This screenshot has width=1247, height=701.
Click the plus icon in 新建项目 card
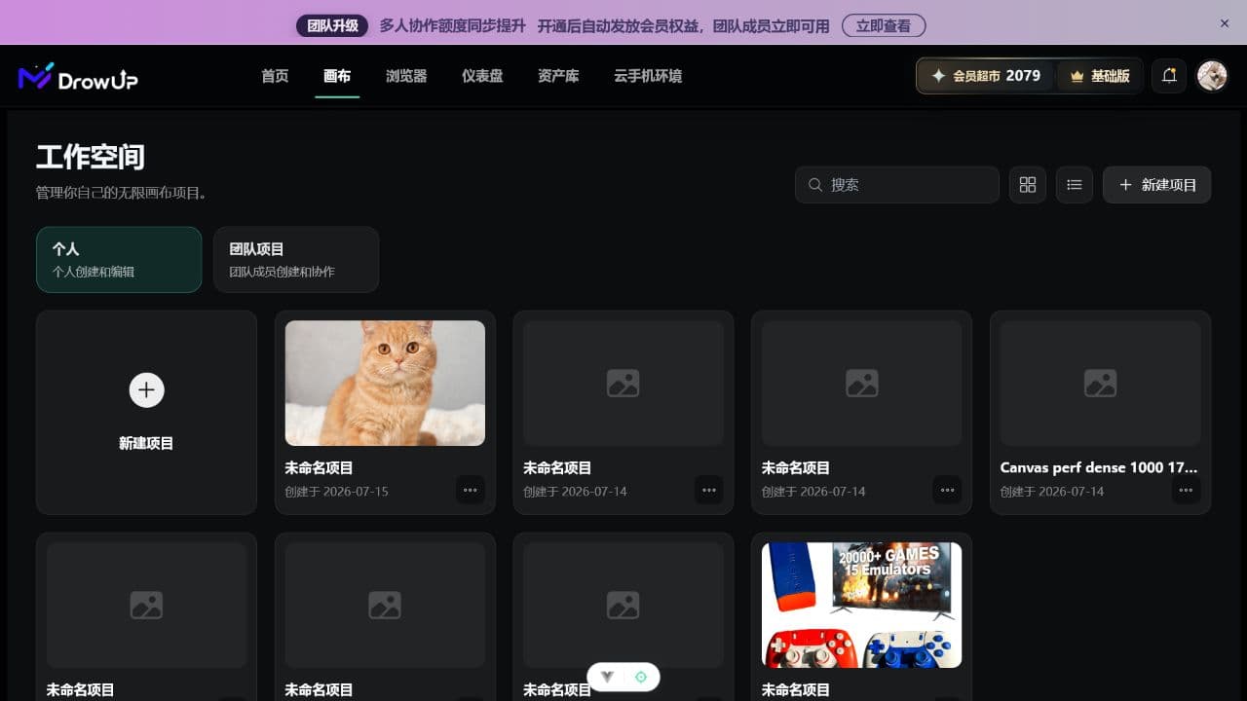(146, 390)
